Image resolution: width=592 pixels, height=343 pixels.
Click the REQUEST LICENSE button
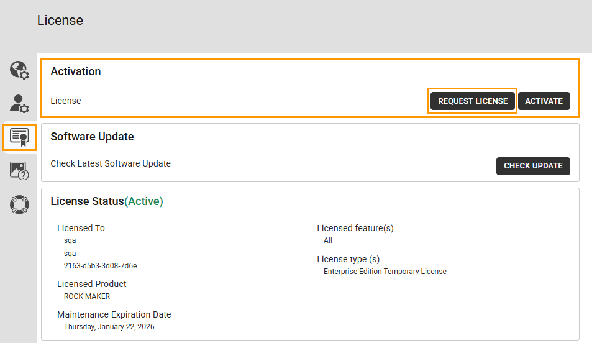click(473, 101)
